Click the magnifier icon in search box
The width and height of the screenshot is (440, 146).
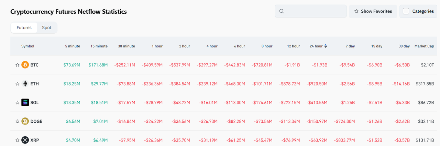[x=282, y=11]
